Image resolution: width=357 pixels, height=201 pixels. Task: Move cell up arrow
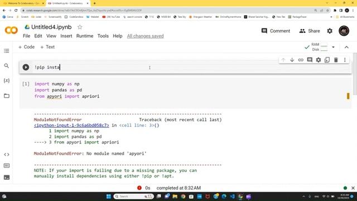[283, 60]
